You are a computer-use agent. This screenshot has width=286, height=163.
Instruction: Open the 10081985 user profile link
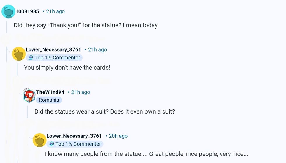point(27,11)
